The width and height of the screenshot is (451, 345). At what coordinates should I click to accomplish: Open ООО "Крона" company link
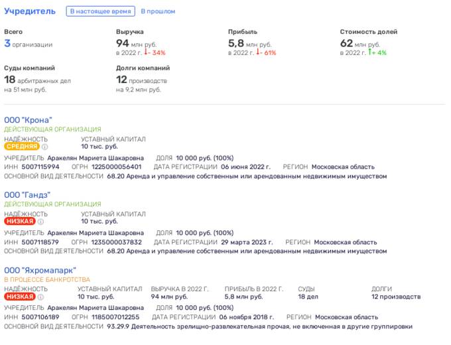coord(28,120)
